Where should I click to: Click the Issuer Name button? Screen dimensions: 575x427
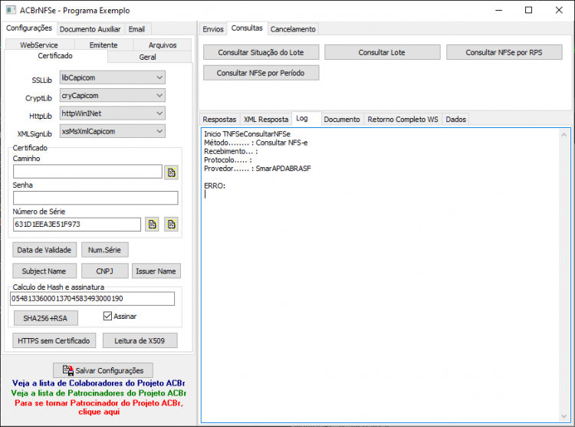[156, 271]
